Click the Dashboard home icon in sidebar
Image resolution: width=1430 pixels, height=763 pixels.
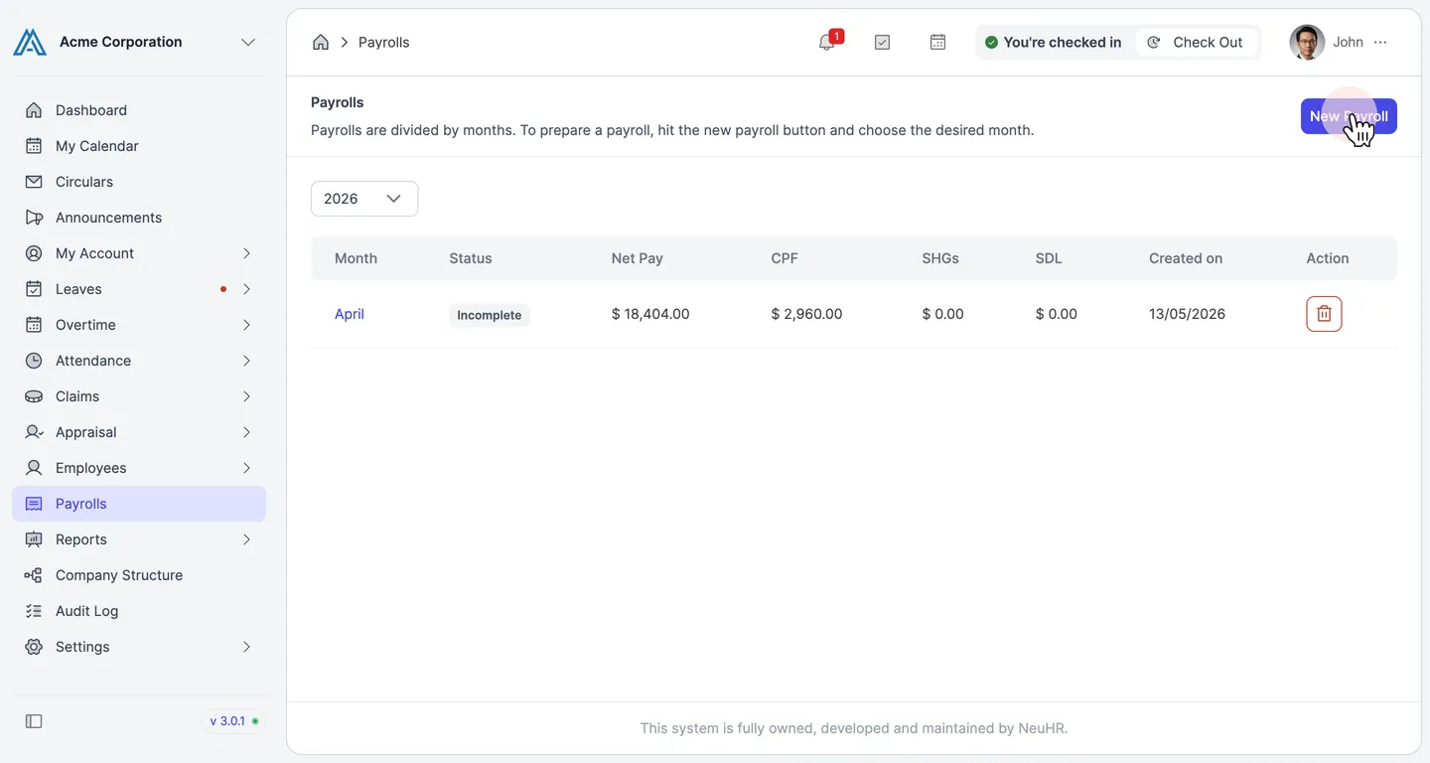pos(34,110)
